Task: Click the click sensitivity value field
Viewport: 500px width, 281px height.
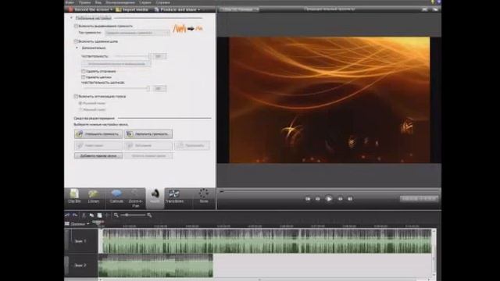Action: pyautogui.click(x=159, y=88)
